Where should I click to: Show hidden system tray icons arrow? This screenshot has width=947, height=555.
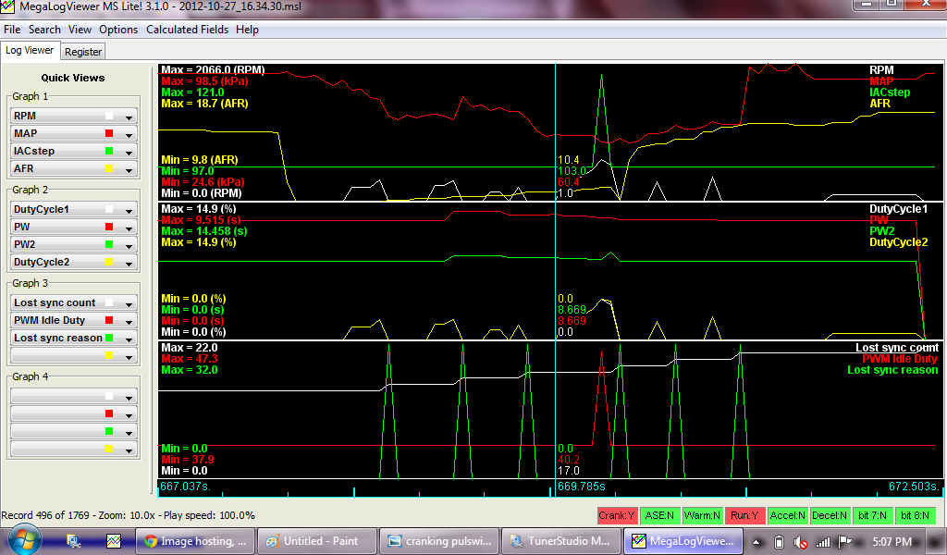[x=757, y=542]
